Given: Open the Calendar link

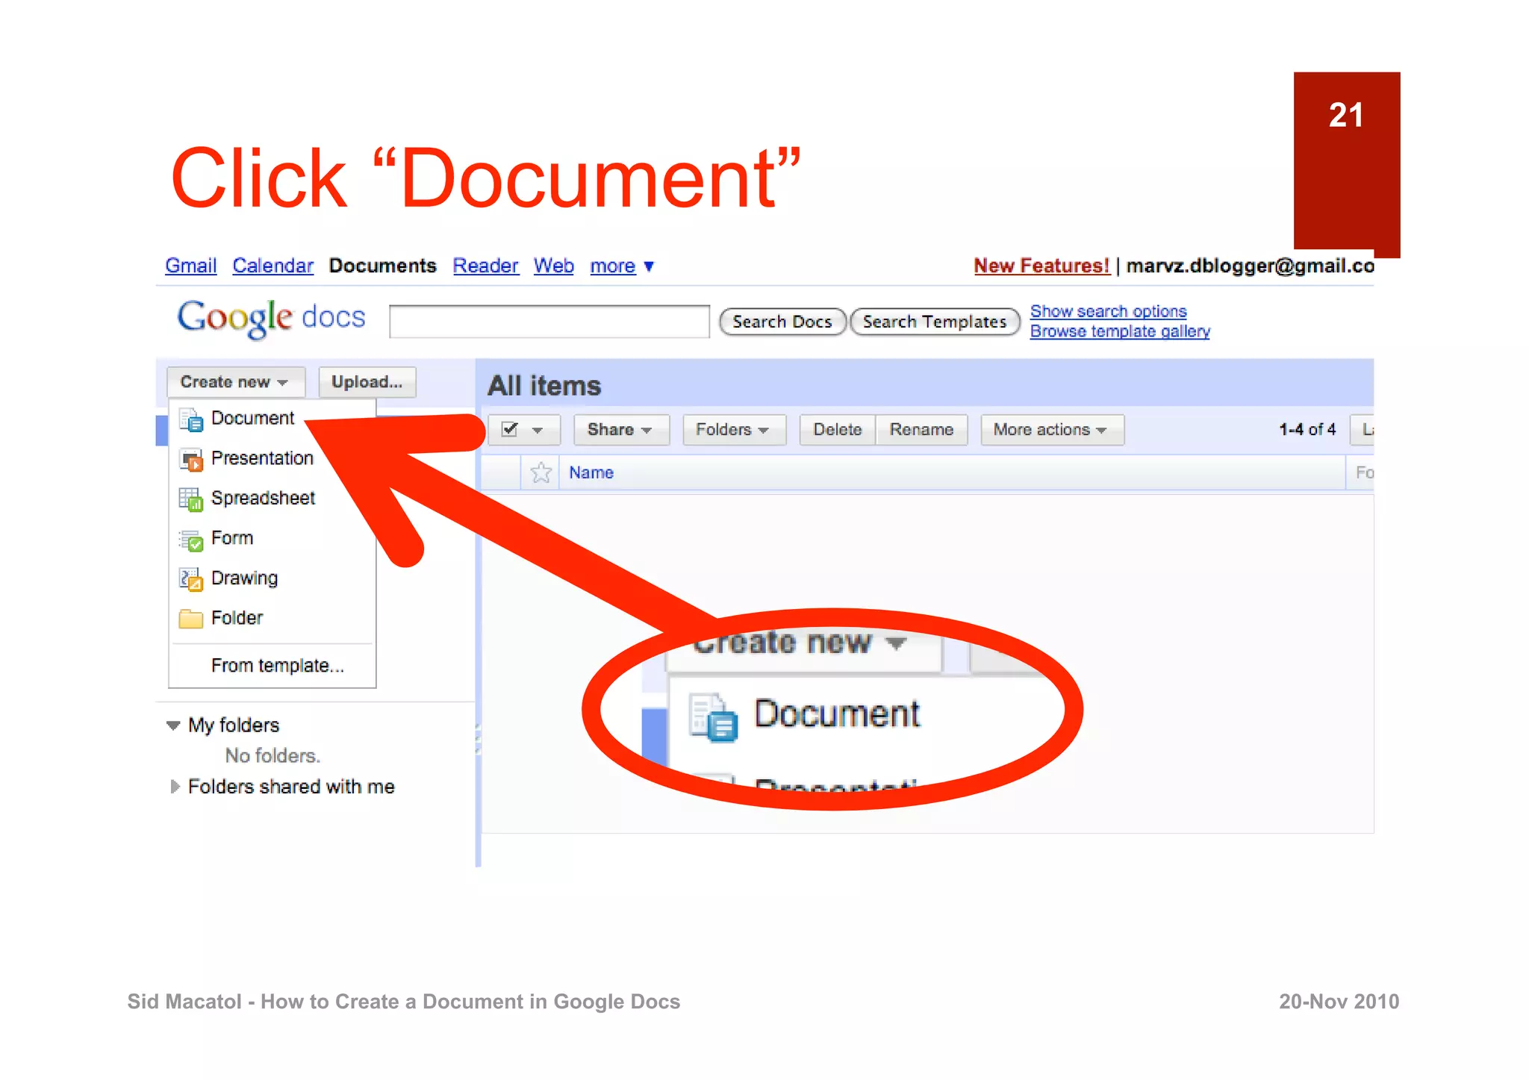Looking at the screenshot, I should coord(273,266).
